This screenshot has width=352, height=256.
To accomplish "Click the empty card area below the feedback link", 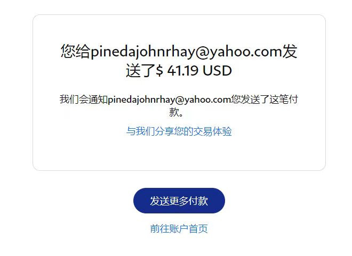I will pos(179,153).
